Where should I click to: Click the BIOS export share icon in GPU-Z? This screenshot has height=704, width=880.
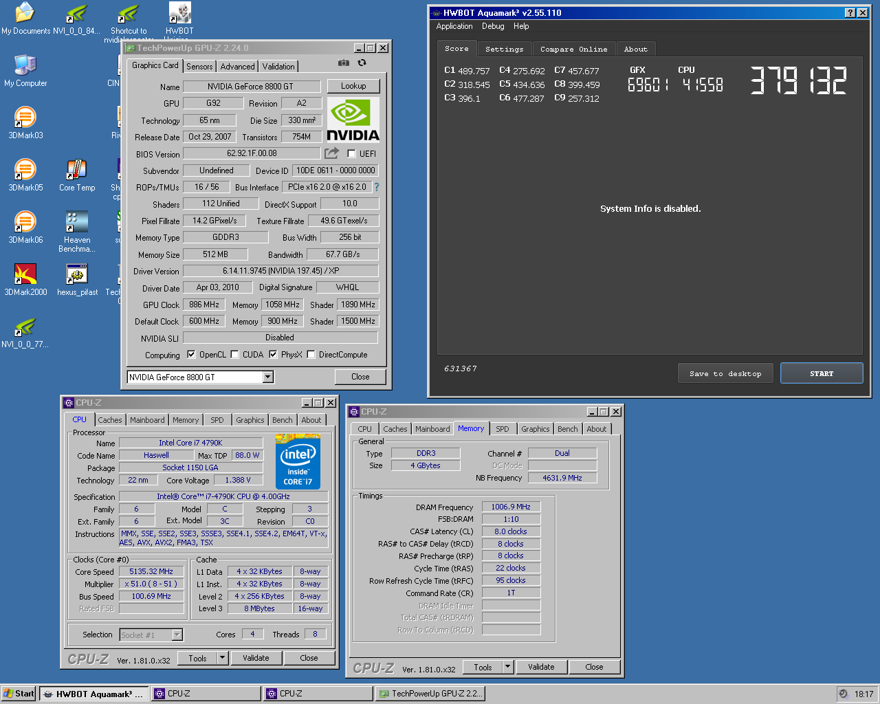point(332,153)
